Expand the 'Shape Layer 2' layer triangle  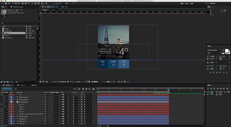9,97
